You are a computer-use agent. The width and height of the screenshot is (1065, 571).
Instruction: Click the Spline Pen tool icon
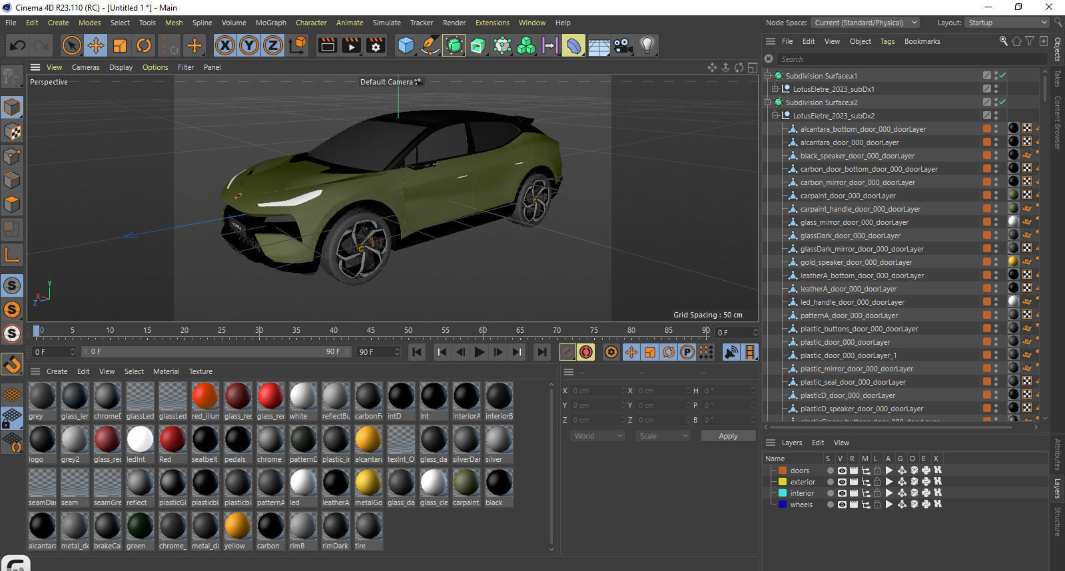[430, 45]
